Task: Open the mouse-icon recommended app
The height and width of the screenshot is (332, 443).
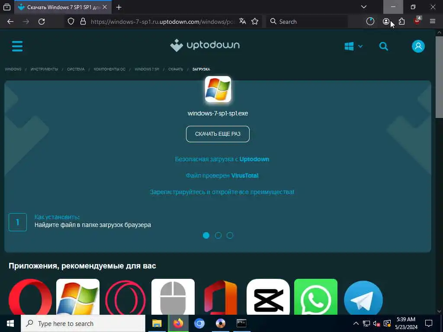Action: pyautogui.click(x=173, y=297)
